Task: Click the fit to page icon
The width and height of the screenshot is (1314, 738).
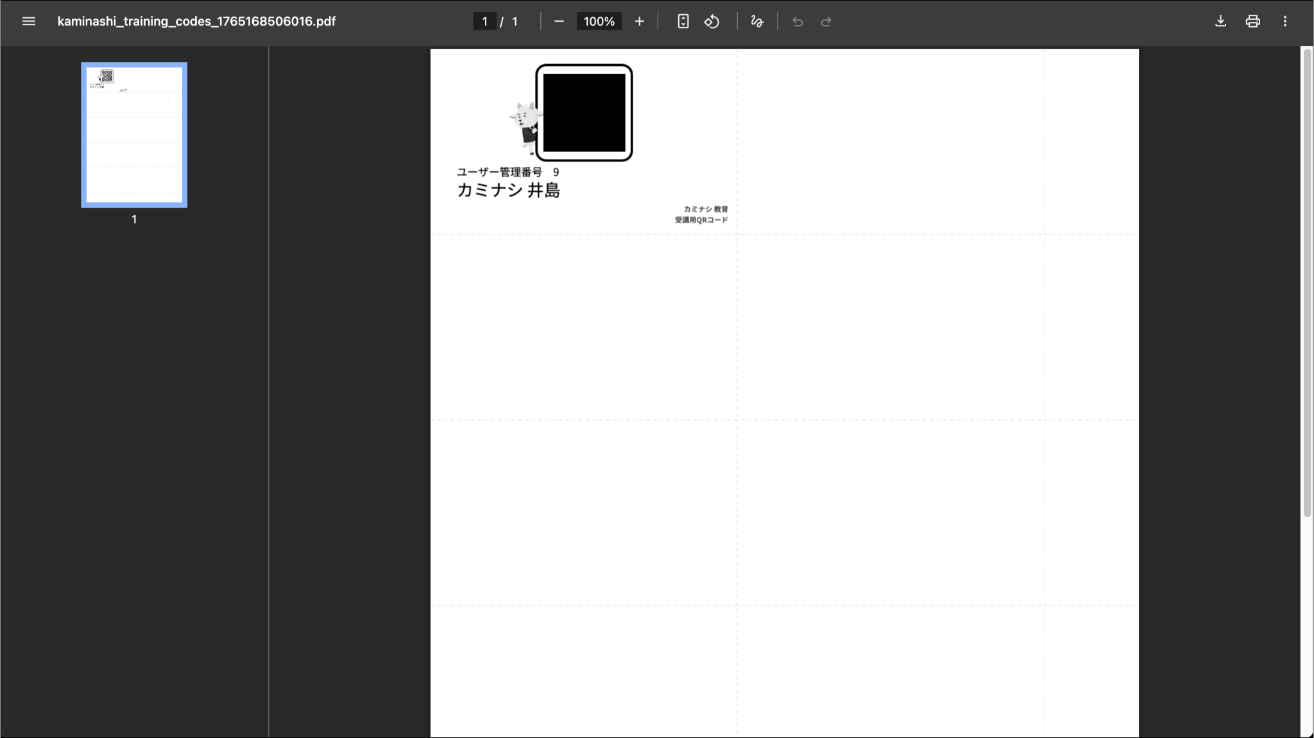Action: click(x=683, y=21)
